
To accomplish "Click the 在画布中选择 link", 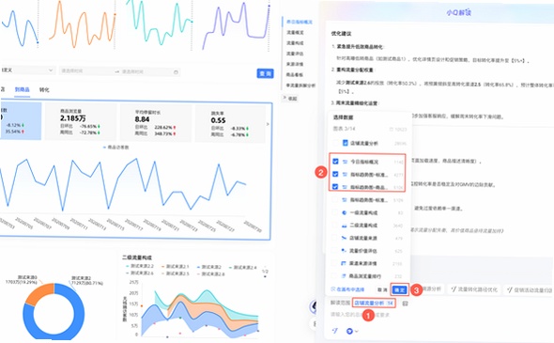I will point(347,289).
